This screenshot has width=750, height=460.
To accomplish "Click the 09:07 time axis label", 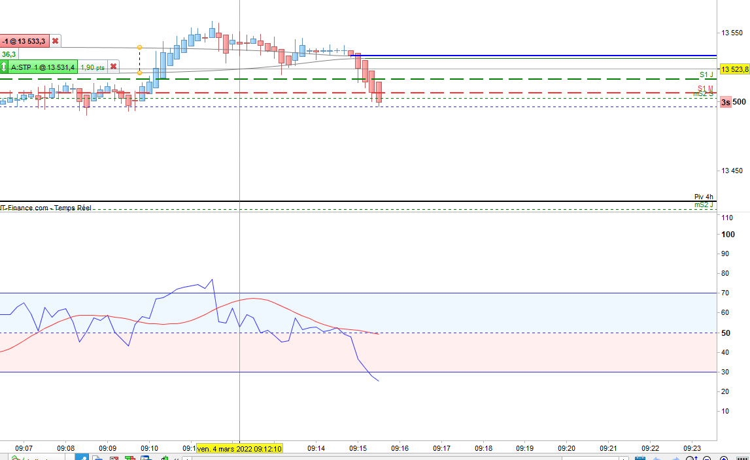I will tap(24, 448).
